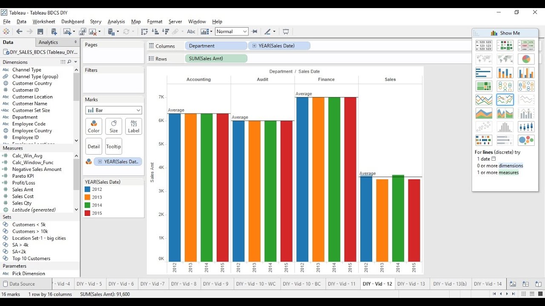This screenshot has height=306, width=545.
Task: Click the New Worksheet toolbar icon
Action: pos(67,31)
